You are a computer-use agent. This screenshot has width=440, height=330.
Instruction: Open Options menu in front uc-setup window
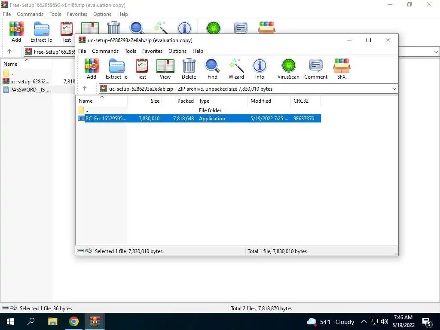click(x=177, y=51)
